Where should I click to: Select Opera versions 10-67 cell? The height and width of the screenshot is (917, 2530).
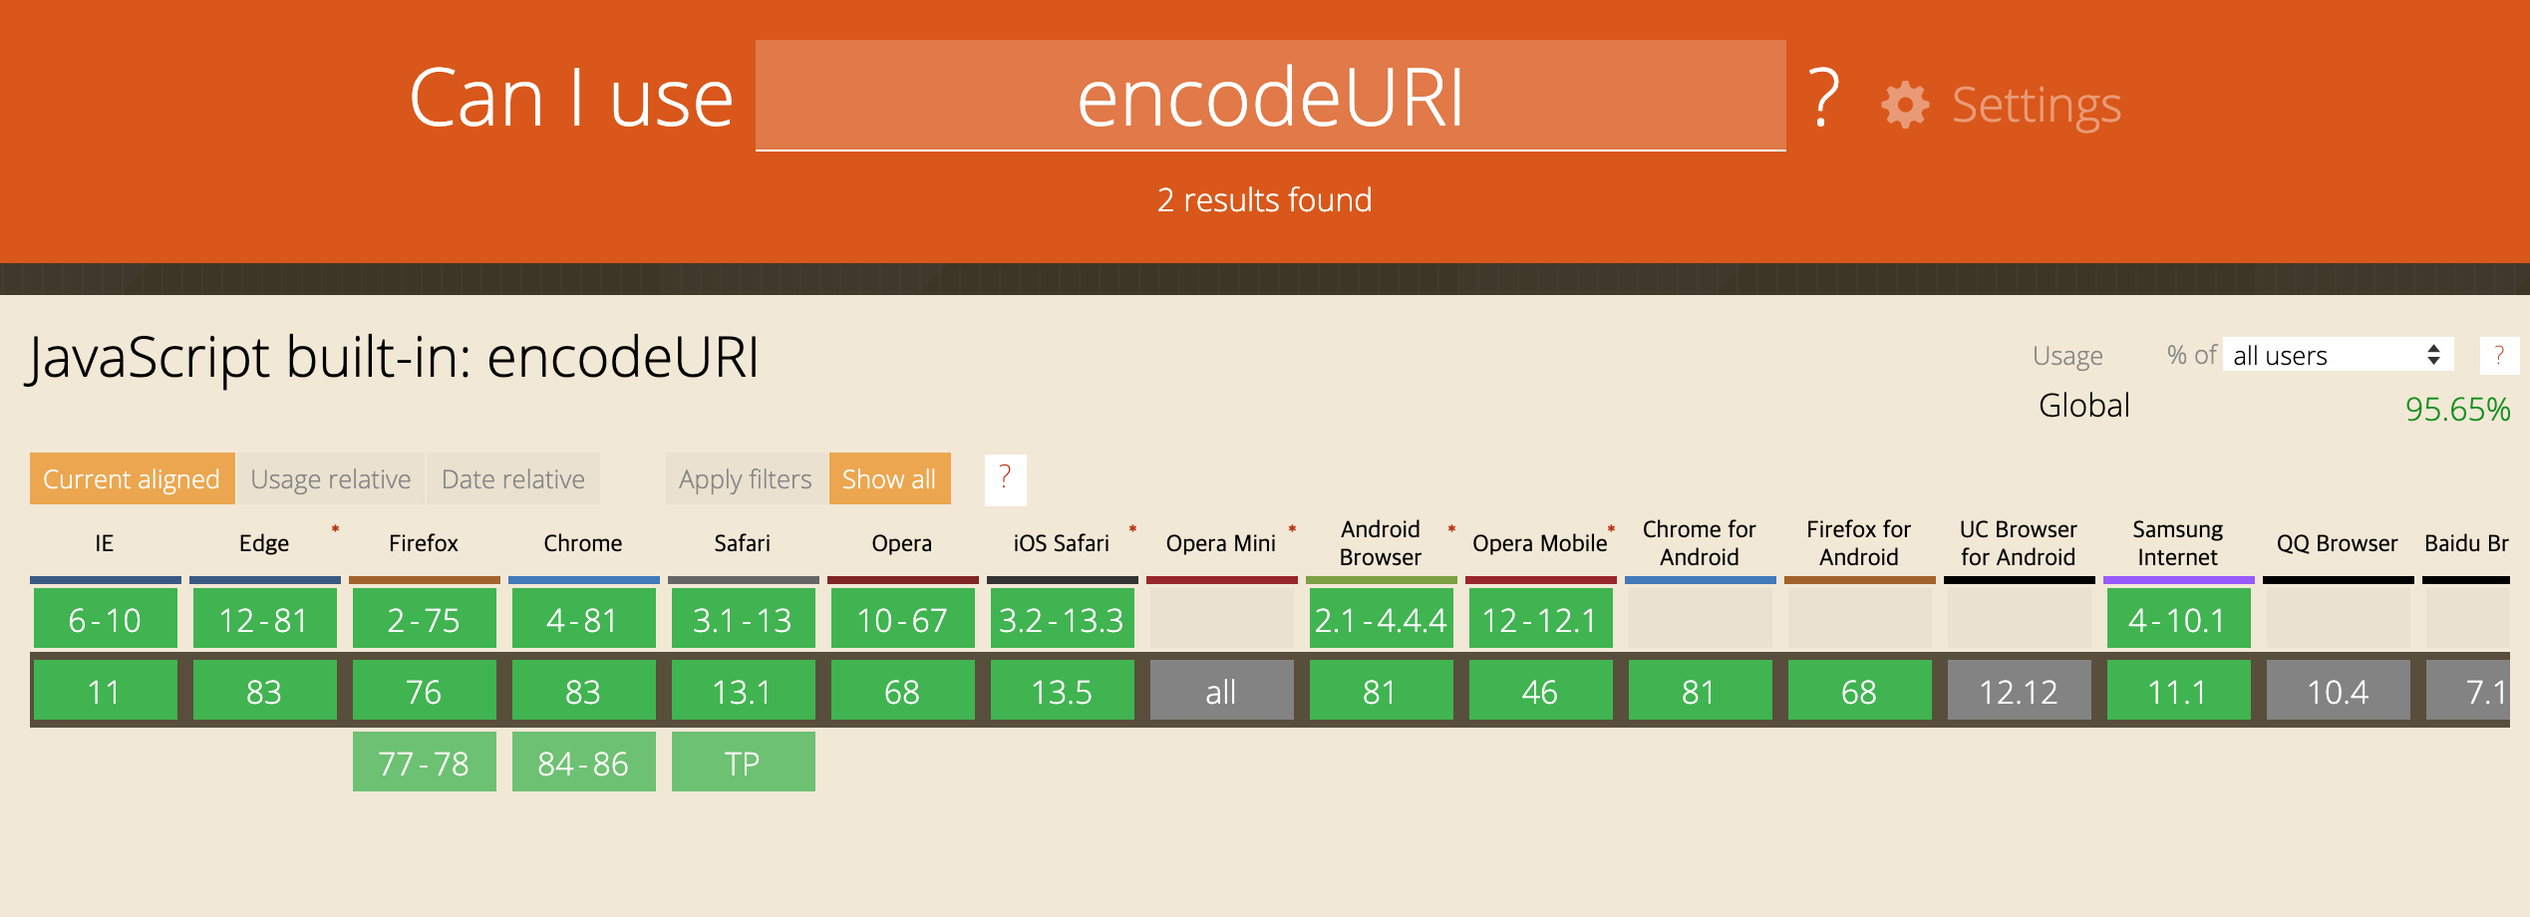point(903,618)
